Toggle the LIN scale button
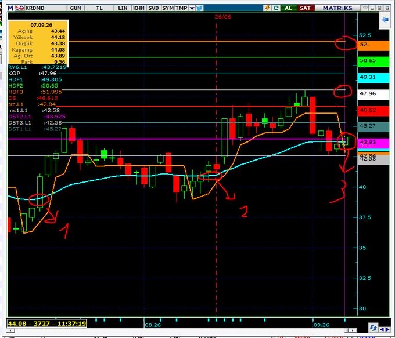This screenshot has height=338, width=395. (x=123, y=8)
